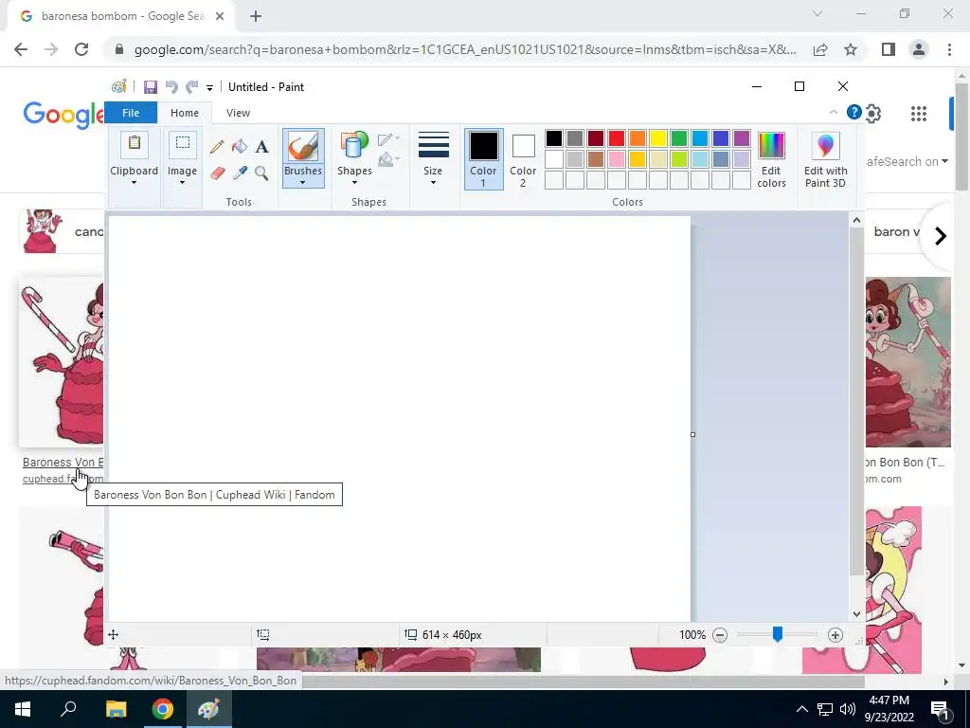Open the Windows Start menu
This screenshot has height=728, width=970.
click(23, 709)
